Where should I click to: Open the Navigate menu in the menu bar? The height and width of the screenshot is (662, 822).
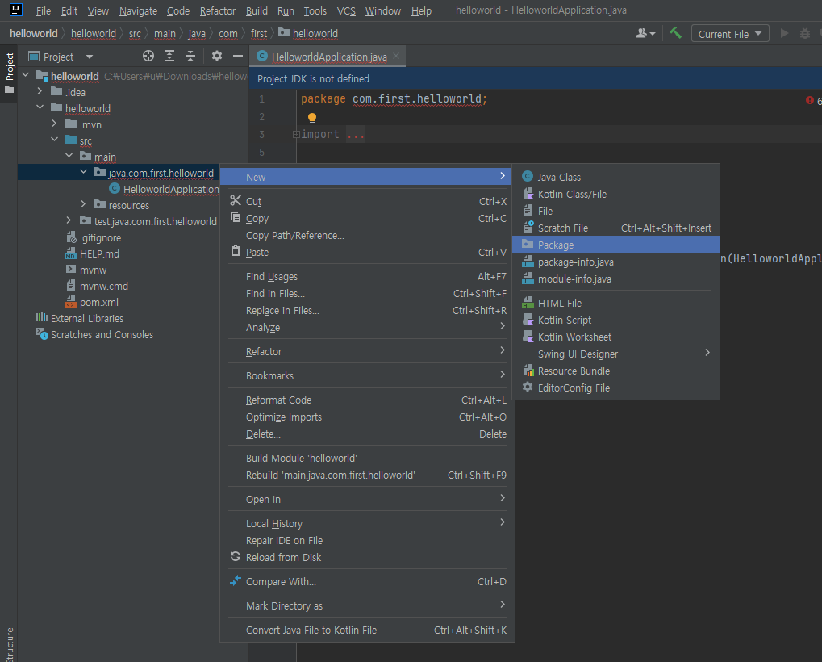coord(138,10)
